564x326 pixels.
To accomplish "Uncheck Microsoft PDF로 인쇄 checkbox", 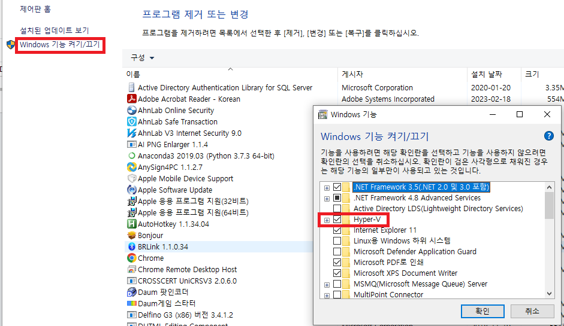I will click(337, 263).
